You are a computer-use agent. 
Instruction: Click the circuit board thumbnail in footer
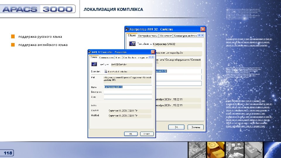[197, 150]
